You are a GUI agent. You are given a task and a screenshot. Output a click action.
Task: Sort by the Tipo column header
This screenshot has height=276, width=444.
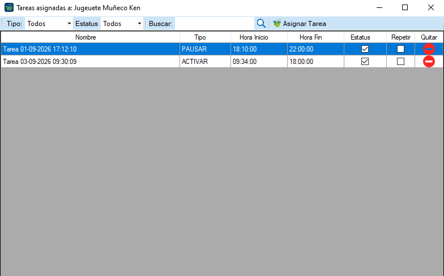click(205, 37)
